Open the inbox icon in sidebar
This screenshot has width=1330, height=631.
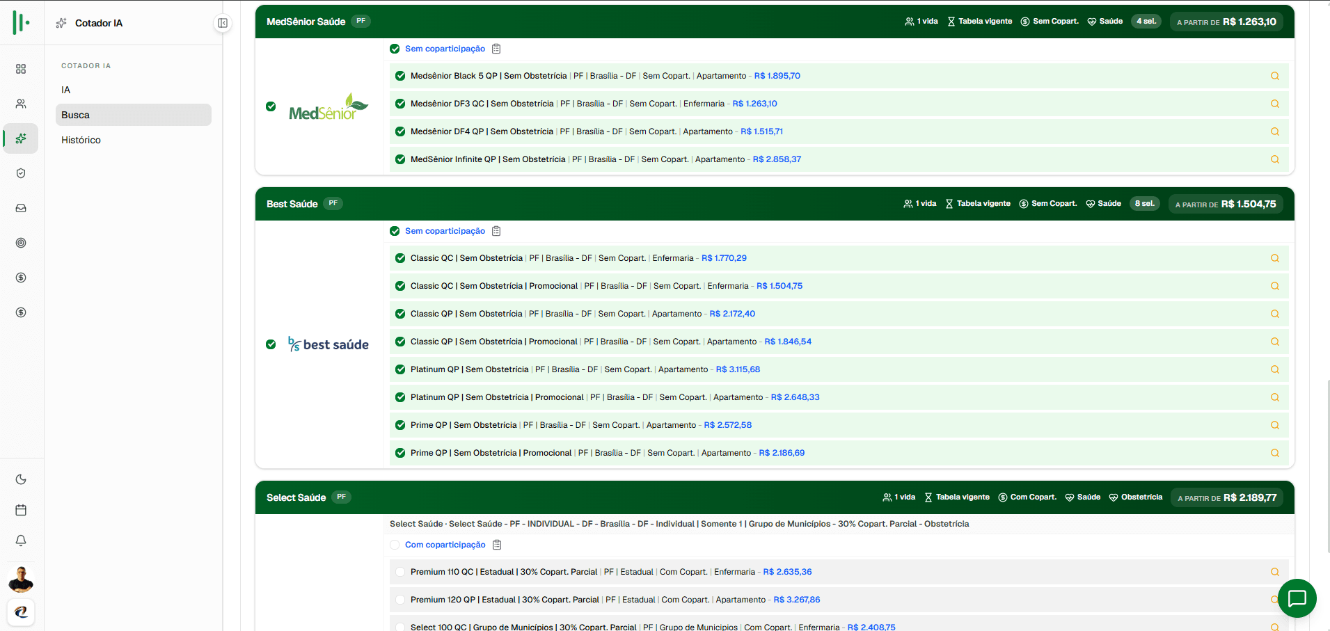pyautogui.click(x=21, y=208)
